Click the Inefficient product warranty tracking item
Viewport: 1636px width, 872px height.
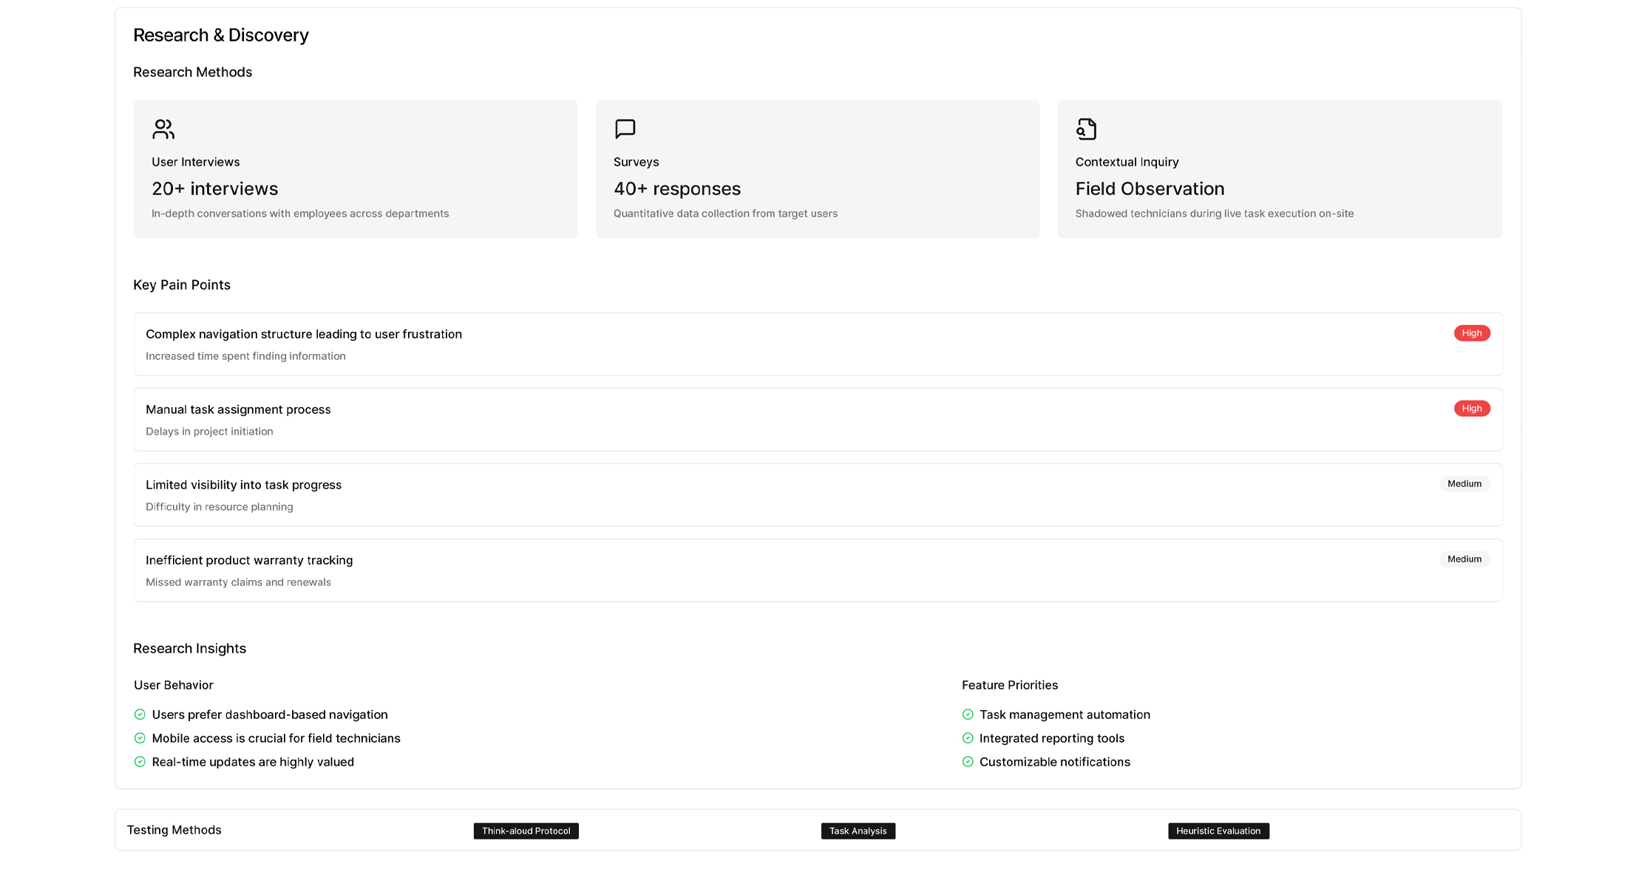click(249, 561)
